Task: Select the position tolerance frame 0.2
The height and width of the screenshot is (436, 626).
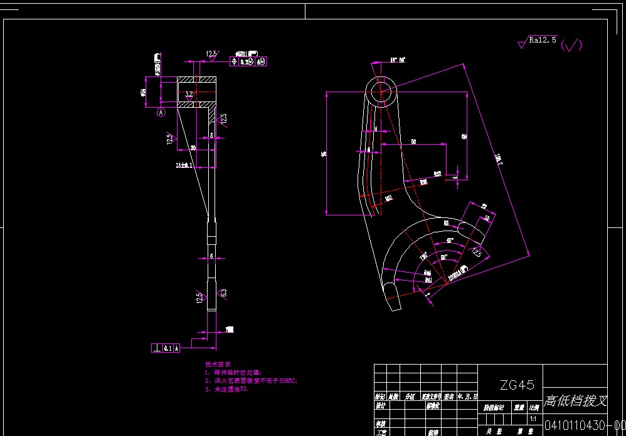Action: click(248, 61)
